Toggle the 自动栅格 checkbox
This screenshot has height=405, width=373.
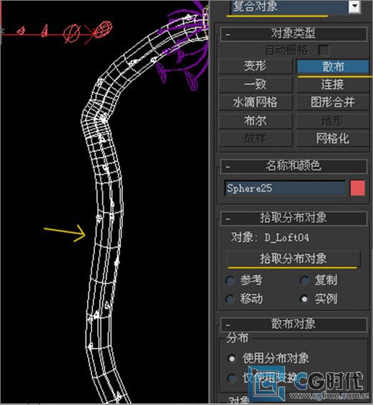pyautogui.click(x=324, y=50)
